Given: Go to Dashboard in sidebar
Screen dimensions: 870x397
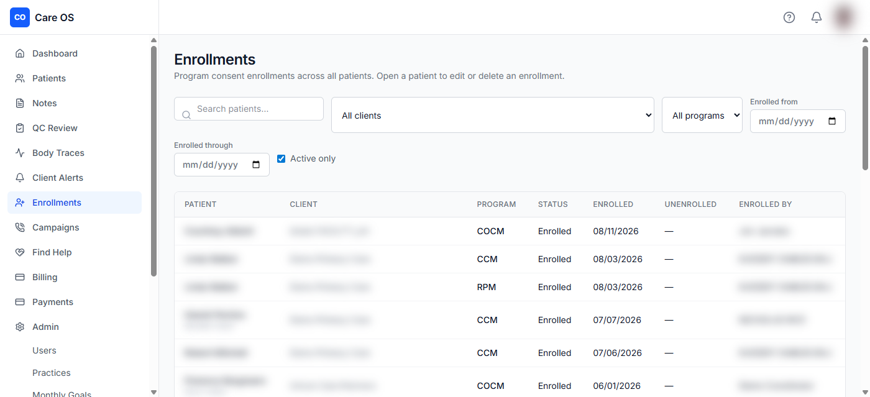Looking at the screenshot, I should point(75,53).
